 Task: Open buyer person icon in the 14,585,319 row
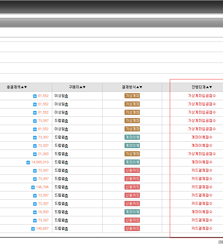tap(67, 162)
